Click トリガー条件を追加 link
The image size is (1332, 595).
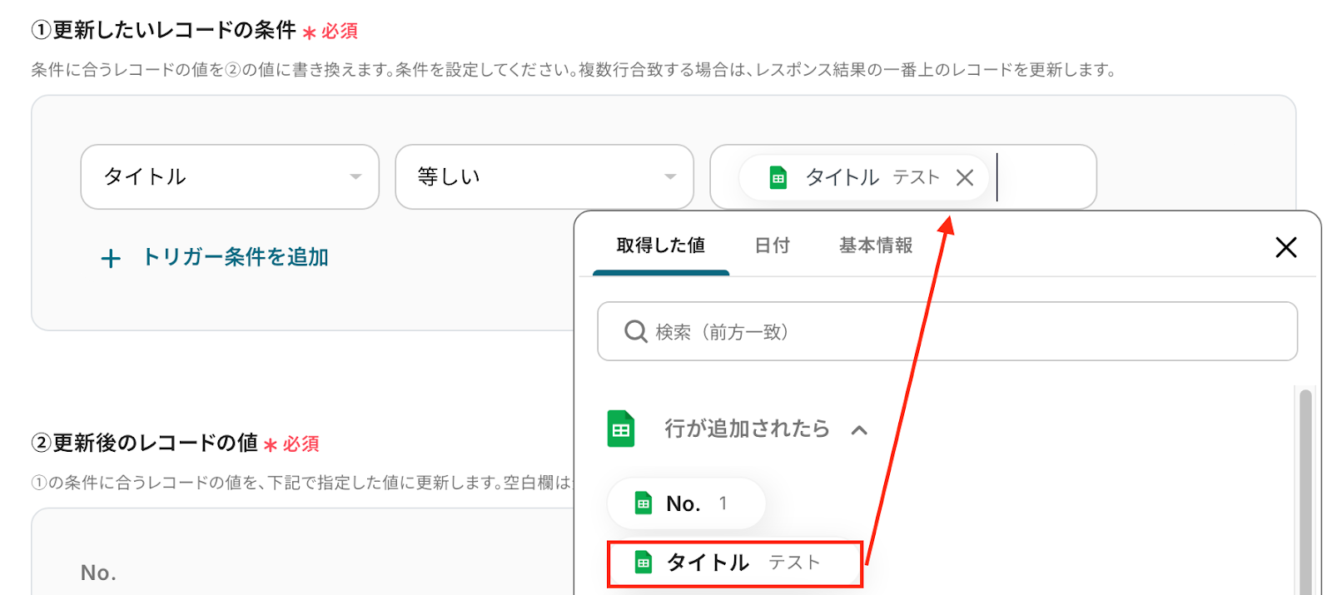tap(236, 257)
